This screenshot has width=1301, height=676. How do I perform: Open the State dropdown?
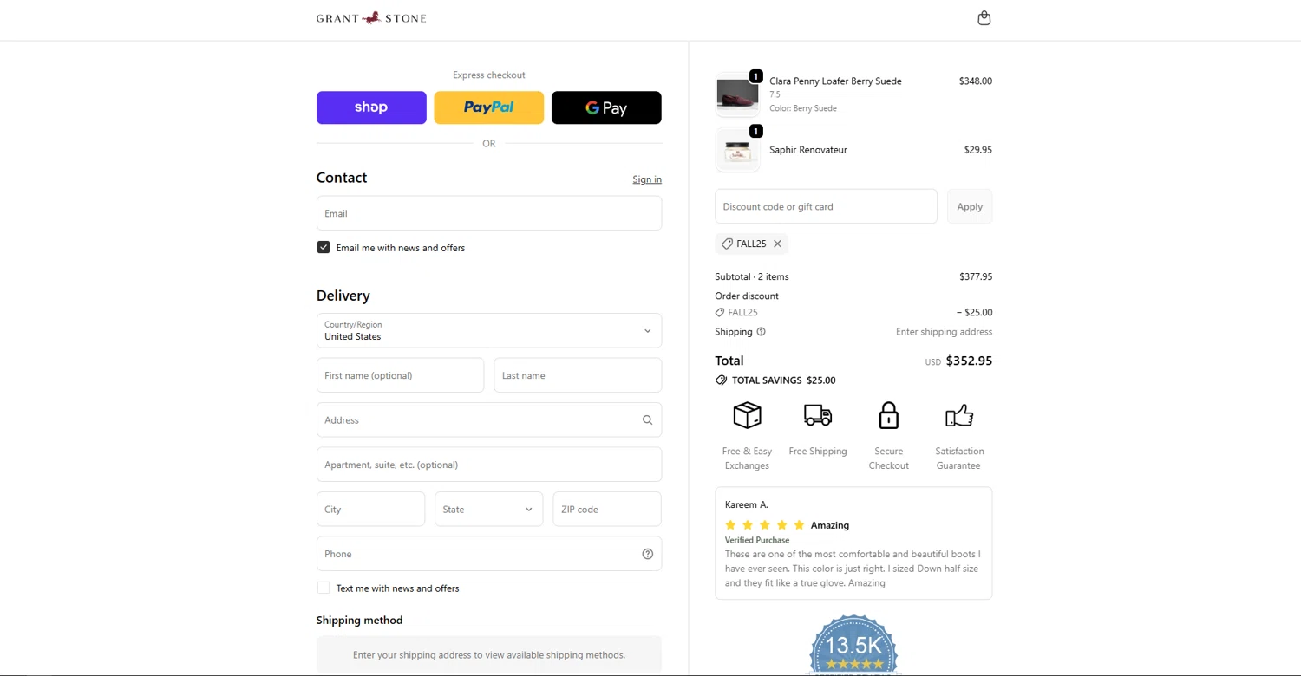point(489,510)
